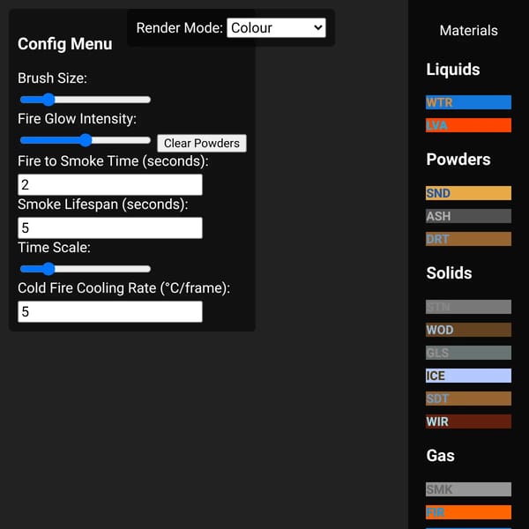The image size is (529, 529).
Task: Select the ICE solid material
Action: (468, 376)
